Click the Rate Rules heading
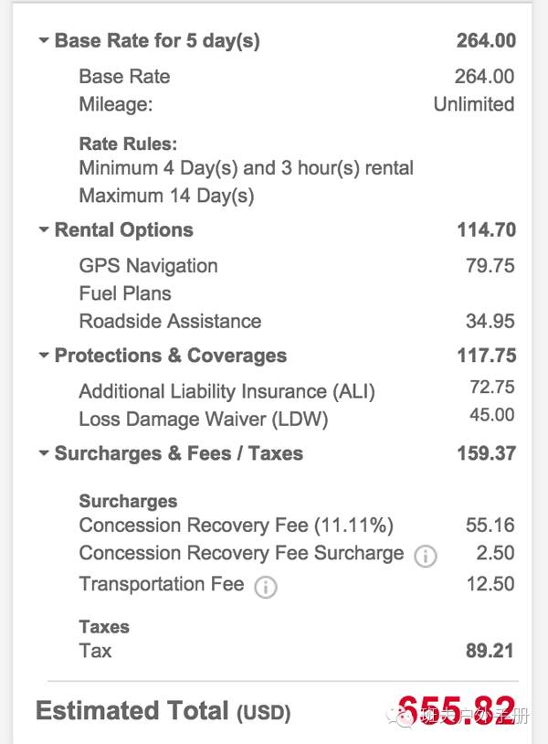The image size is (548, 744). pyautogui.click(x=128, y=144)
